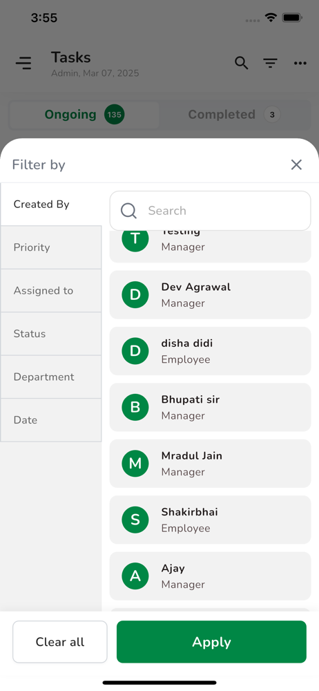
Task: Switch to the Priority filter tab
Action: pyautogui.click(x=51, y=247)
